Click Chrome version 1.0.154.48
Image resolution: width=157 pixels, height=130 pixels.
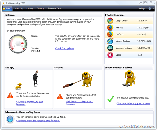142,21
